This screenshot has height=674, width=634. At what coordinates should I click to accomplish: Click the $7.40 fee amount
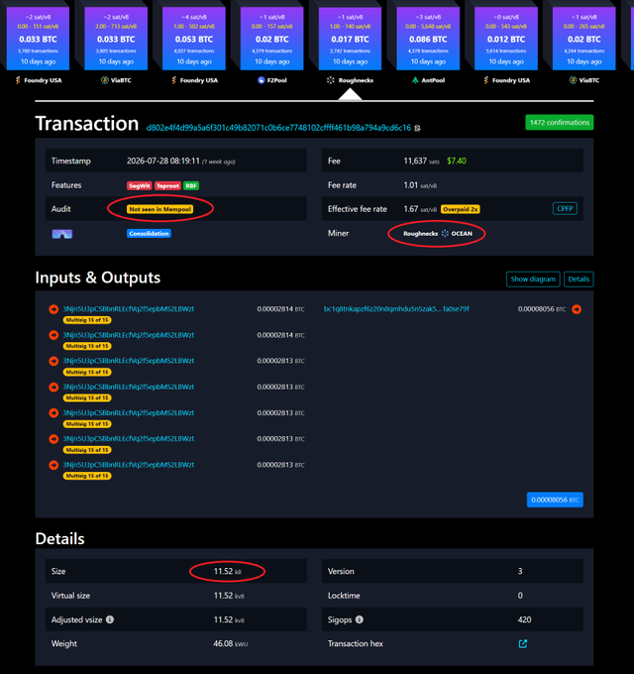pos(456,161)
